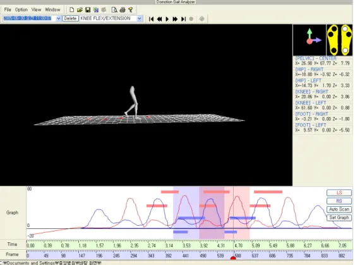Viewport: 355px width, 265px height.
Task: Open the File menu
Action: [x=8, y=9]
